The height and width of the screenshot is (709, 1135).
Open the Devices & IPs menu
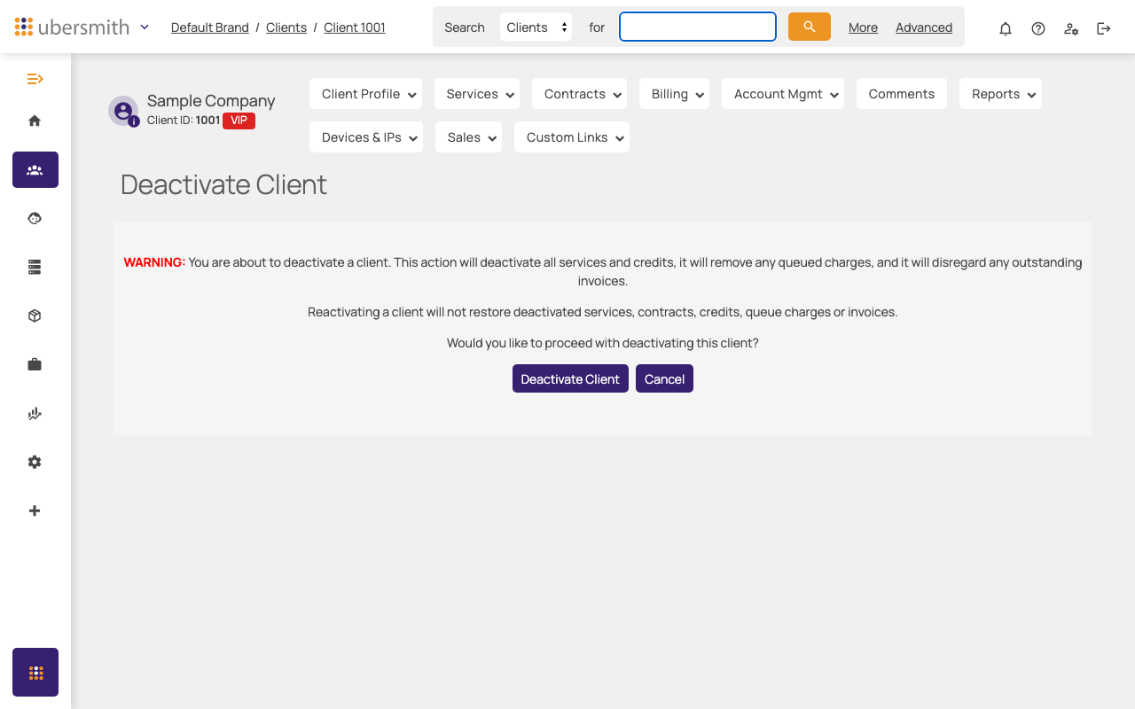365,137
